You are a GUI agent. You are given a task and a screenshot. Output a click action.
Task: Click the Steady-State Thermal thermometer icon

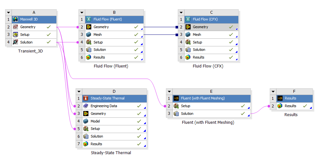click(86, 98)
